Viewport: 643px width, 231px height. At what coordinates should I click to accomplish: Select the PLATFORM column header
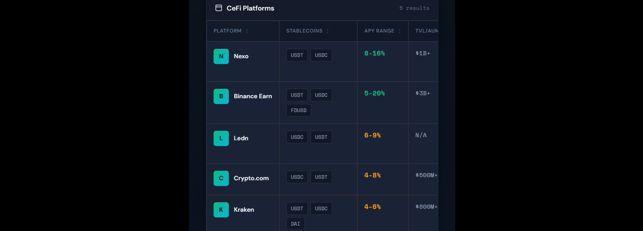[x=227, y=31]
